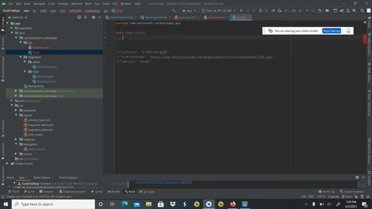Click the Windows Start button
This screenshot has width=372, height=209.
coord(6,204)
